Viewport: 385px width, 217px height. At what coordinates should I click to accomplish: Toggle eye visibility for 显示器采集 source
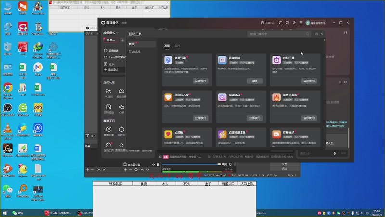click(x=154, y=165)
